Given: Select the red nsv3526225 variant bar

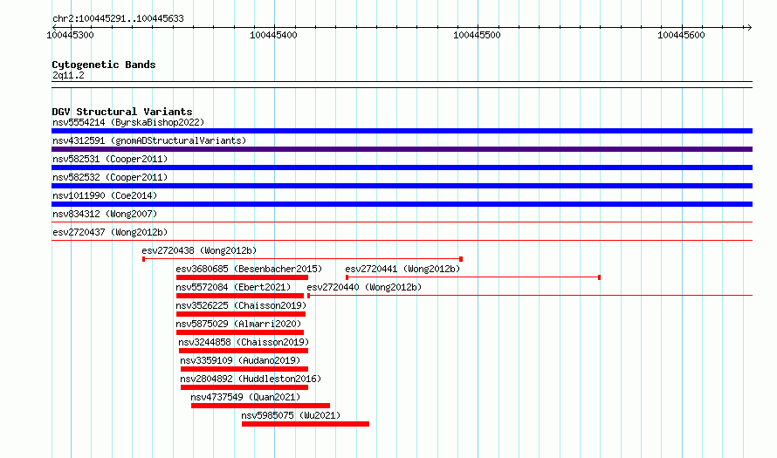Looking at the screenshot, I should [x=241, y=314].
